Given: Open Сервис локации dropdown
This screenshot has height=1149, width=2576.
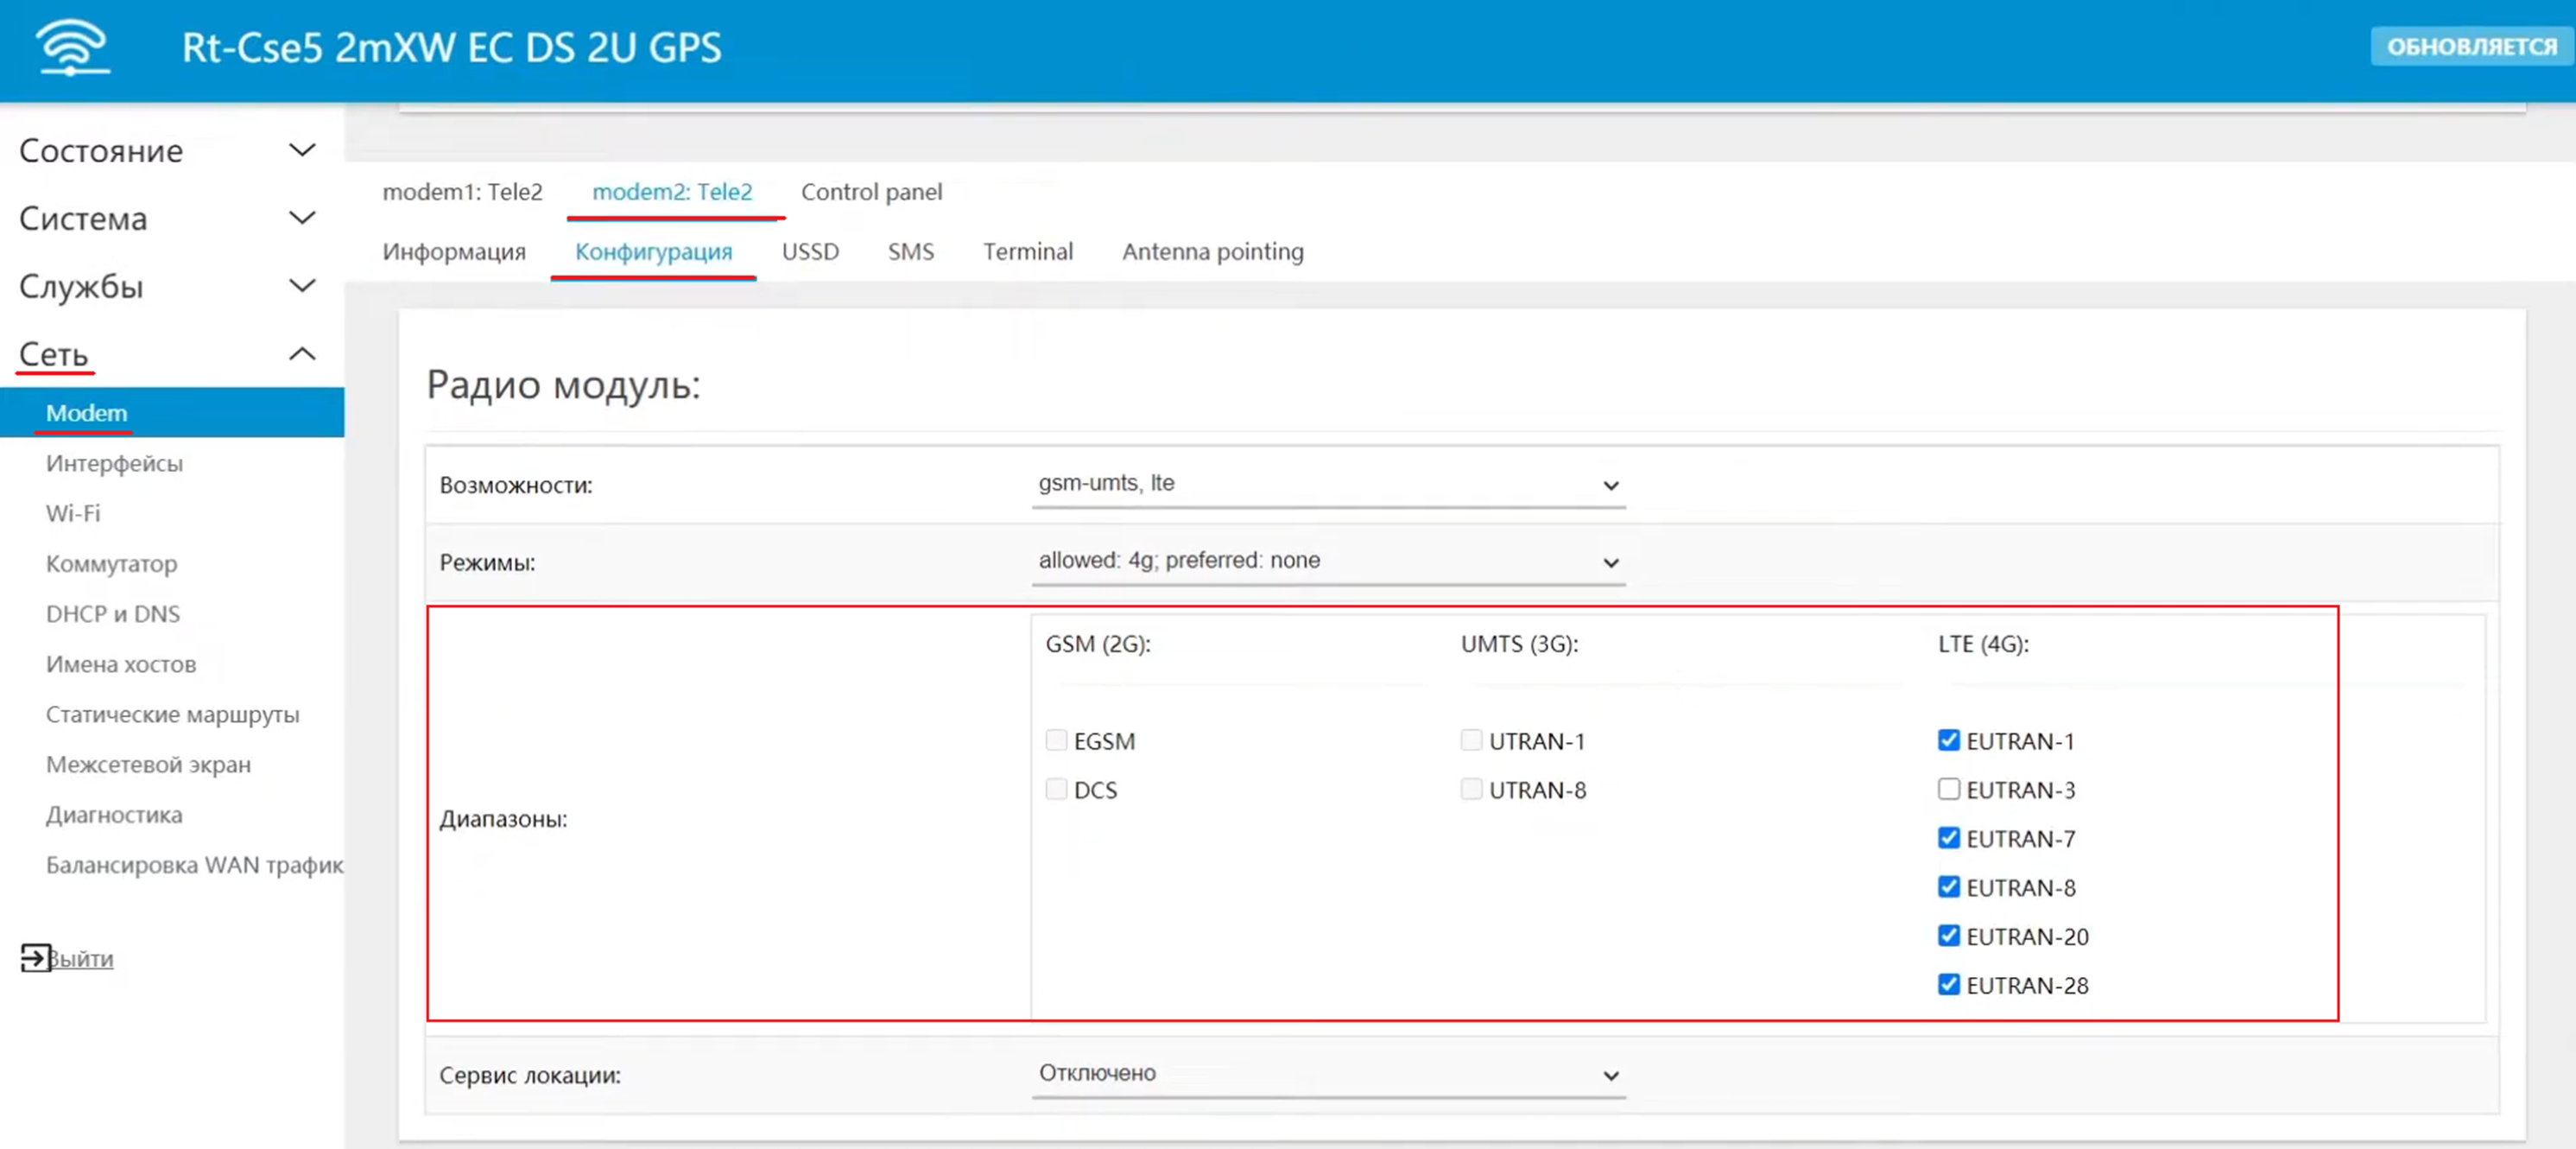Looking at the screenshot, I should pyautogui.click(x=1327, y=1074).
